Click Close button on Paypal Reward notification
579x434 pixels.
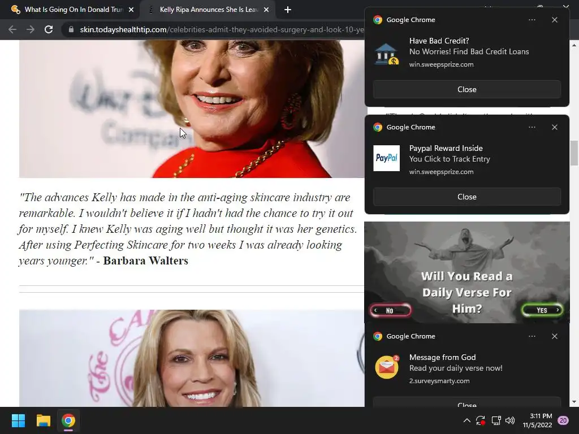click(466, 197)
